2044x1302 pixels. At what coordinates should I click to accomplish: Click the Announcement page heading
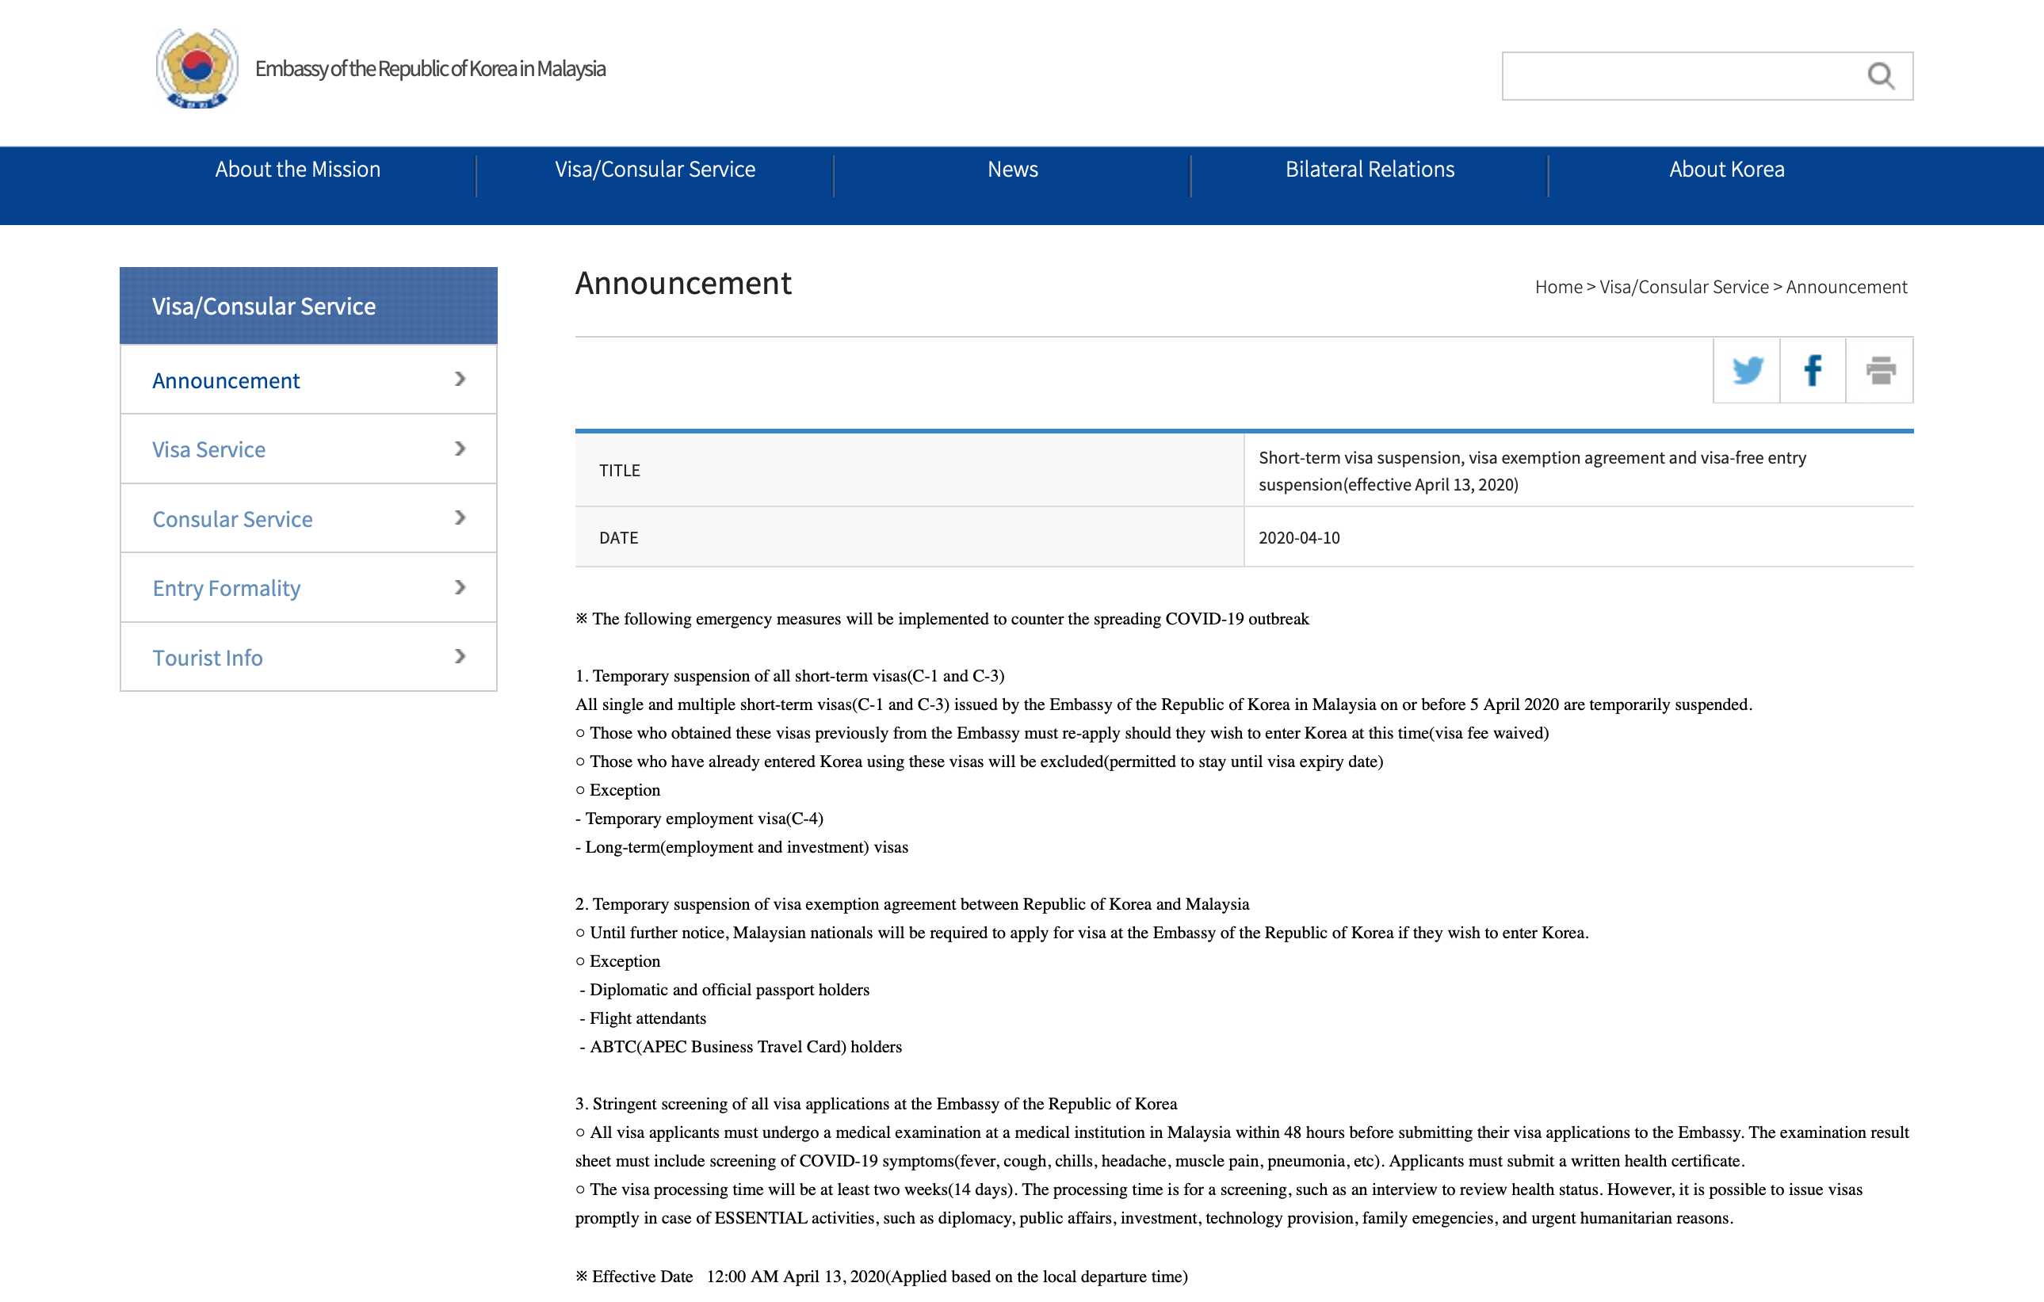pyautogui.click(x=683, y=284)
